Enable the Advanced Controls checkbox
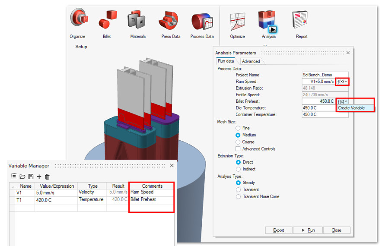The image size is (382, 246). (x=239, y=149)
